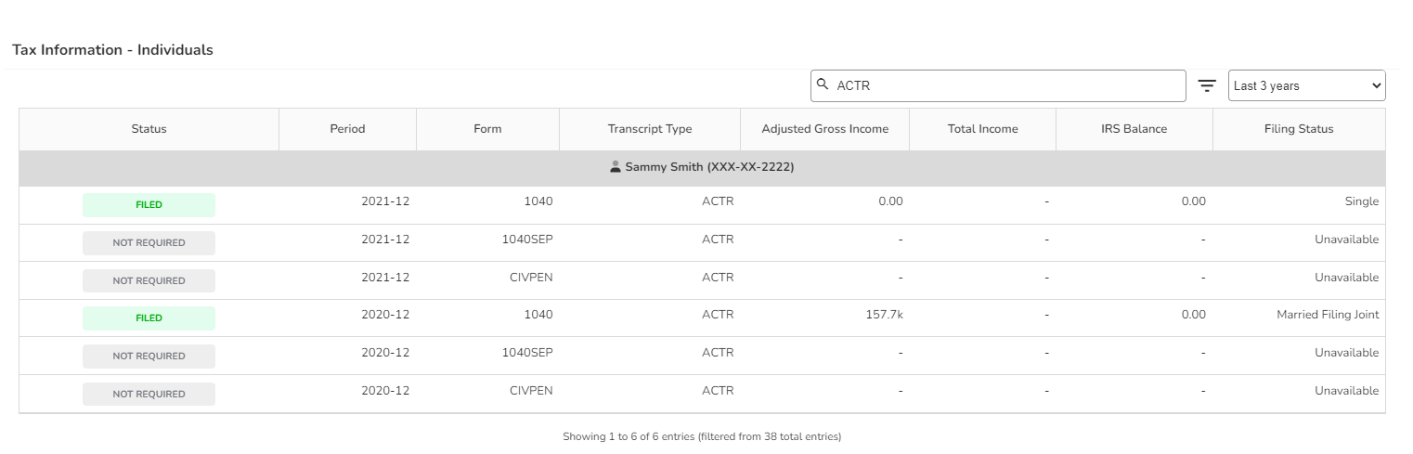Click the magnifier search icon
The height and width of the screenshot is (454, 1413).
tap(823, 84)
